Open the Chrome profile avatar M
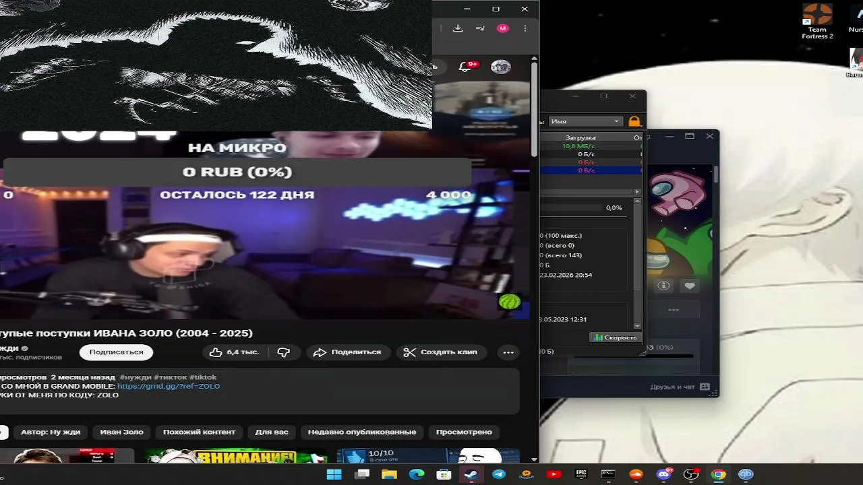 pos(502,28)
